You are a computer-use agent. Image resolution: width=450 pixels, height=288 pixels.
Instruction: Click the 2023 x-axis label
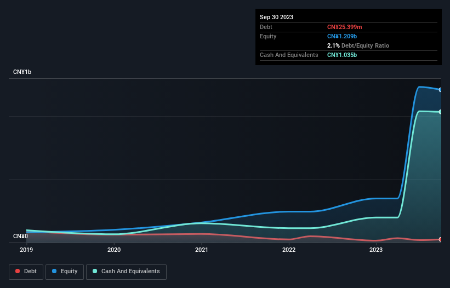(376, 250)
